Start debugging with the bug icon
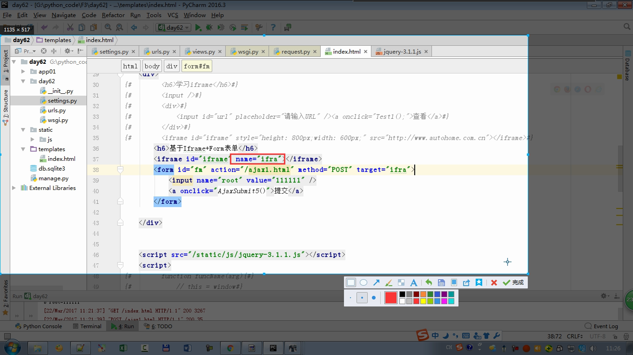Screen dimensions: 633x355 click(x=209, y=28)
